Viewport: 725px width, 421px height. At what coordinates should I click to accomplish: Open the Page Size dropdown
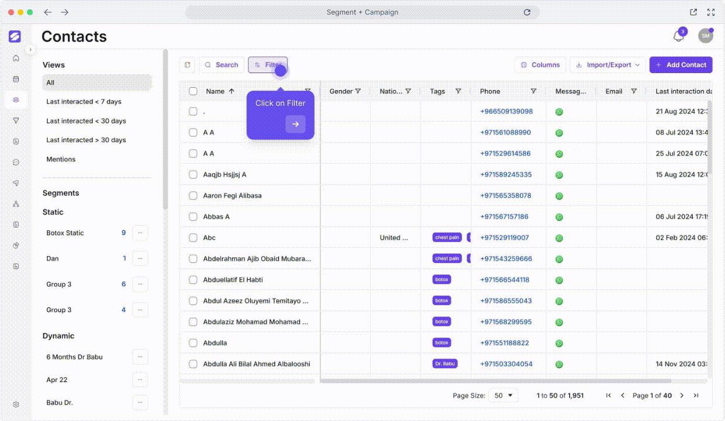(503, 395)
